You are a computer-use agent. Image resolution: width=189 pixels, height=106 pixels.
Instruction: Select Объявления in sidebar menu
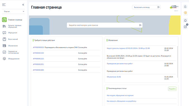point(13,46)
